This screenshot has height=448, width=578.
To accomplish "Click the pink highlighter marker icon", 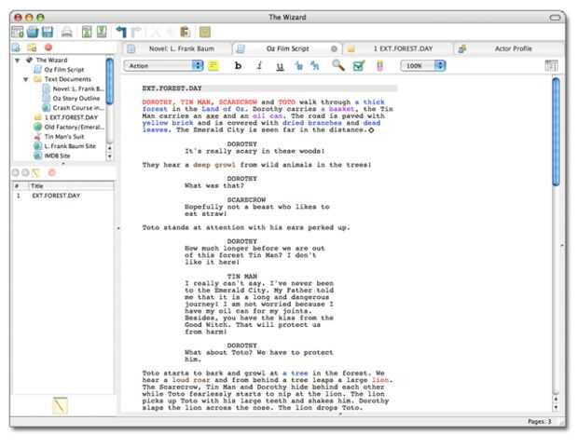I will click(x=379, y=66).
